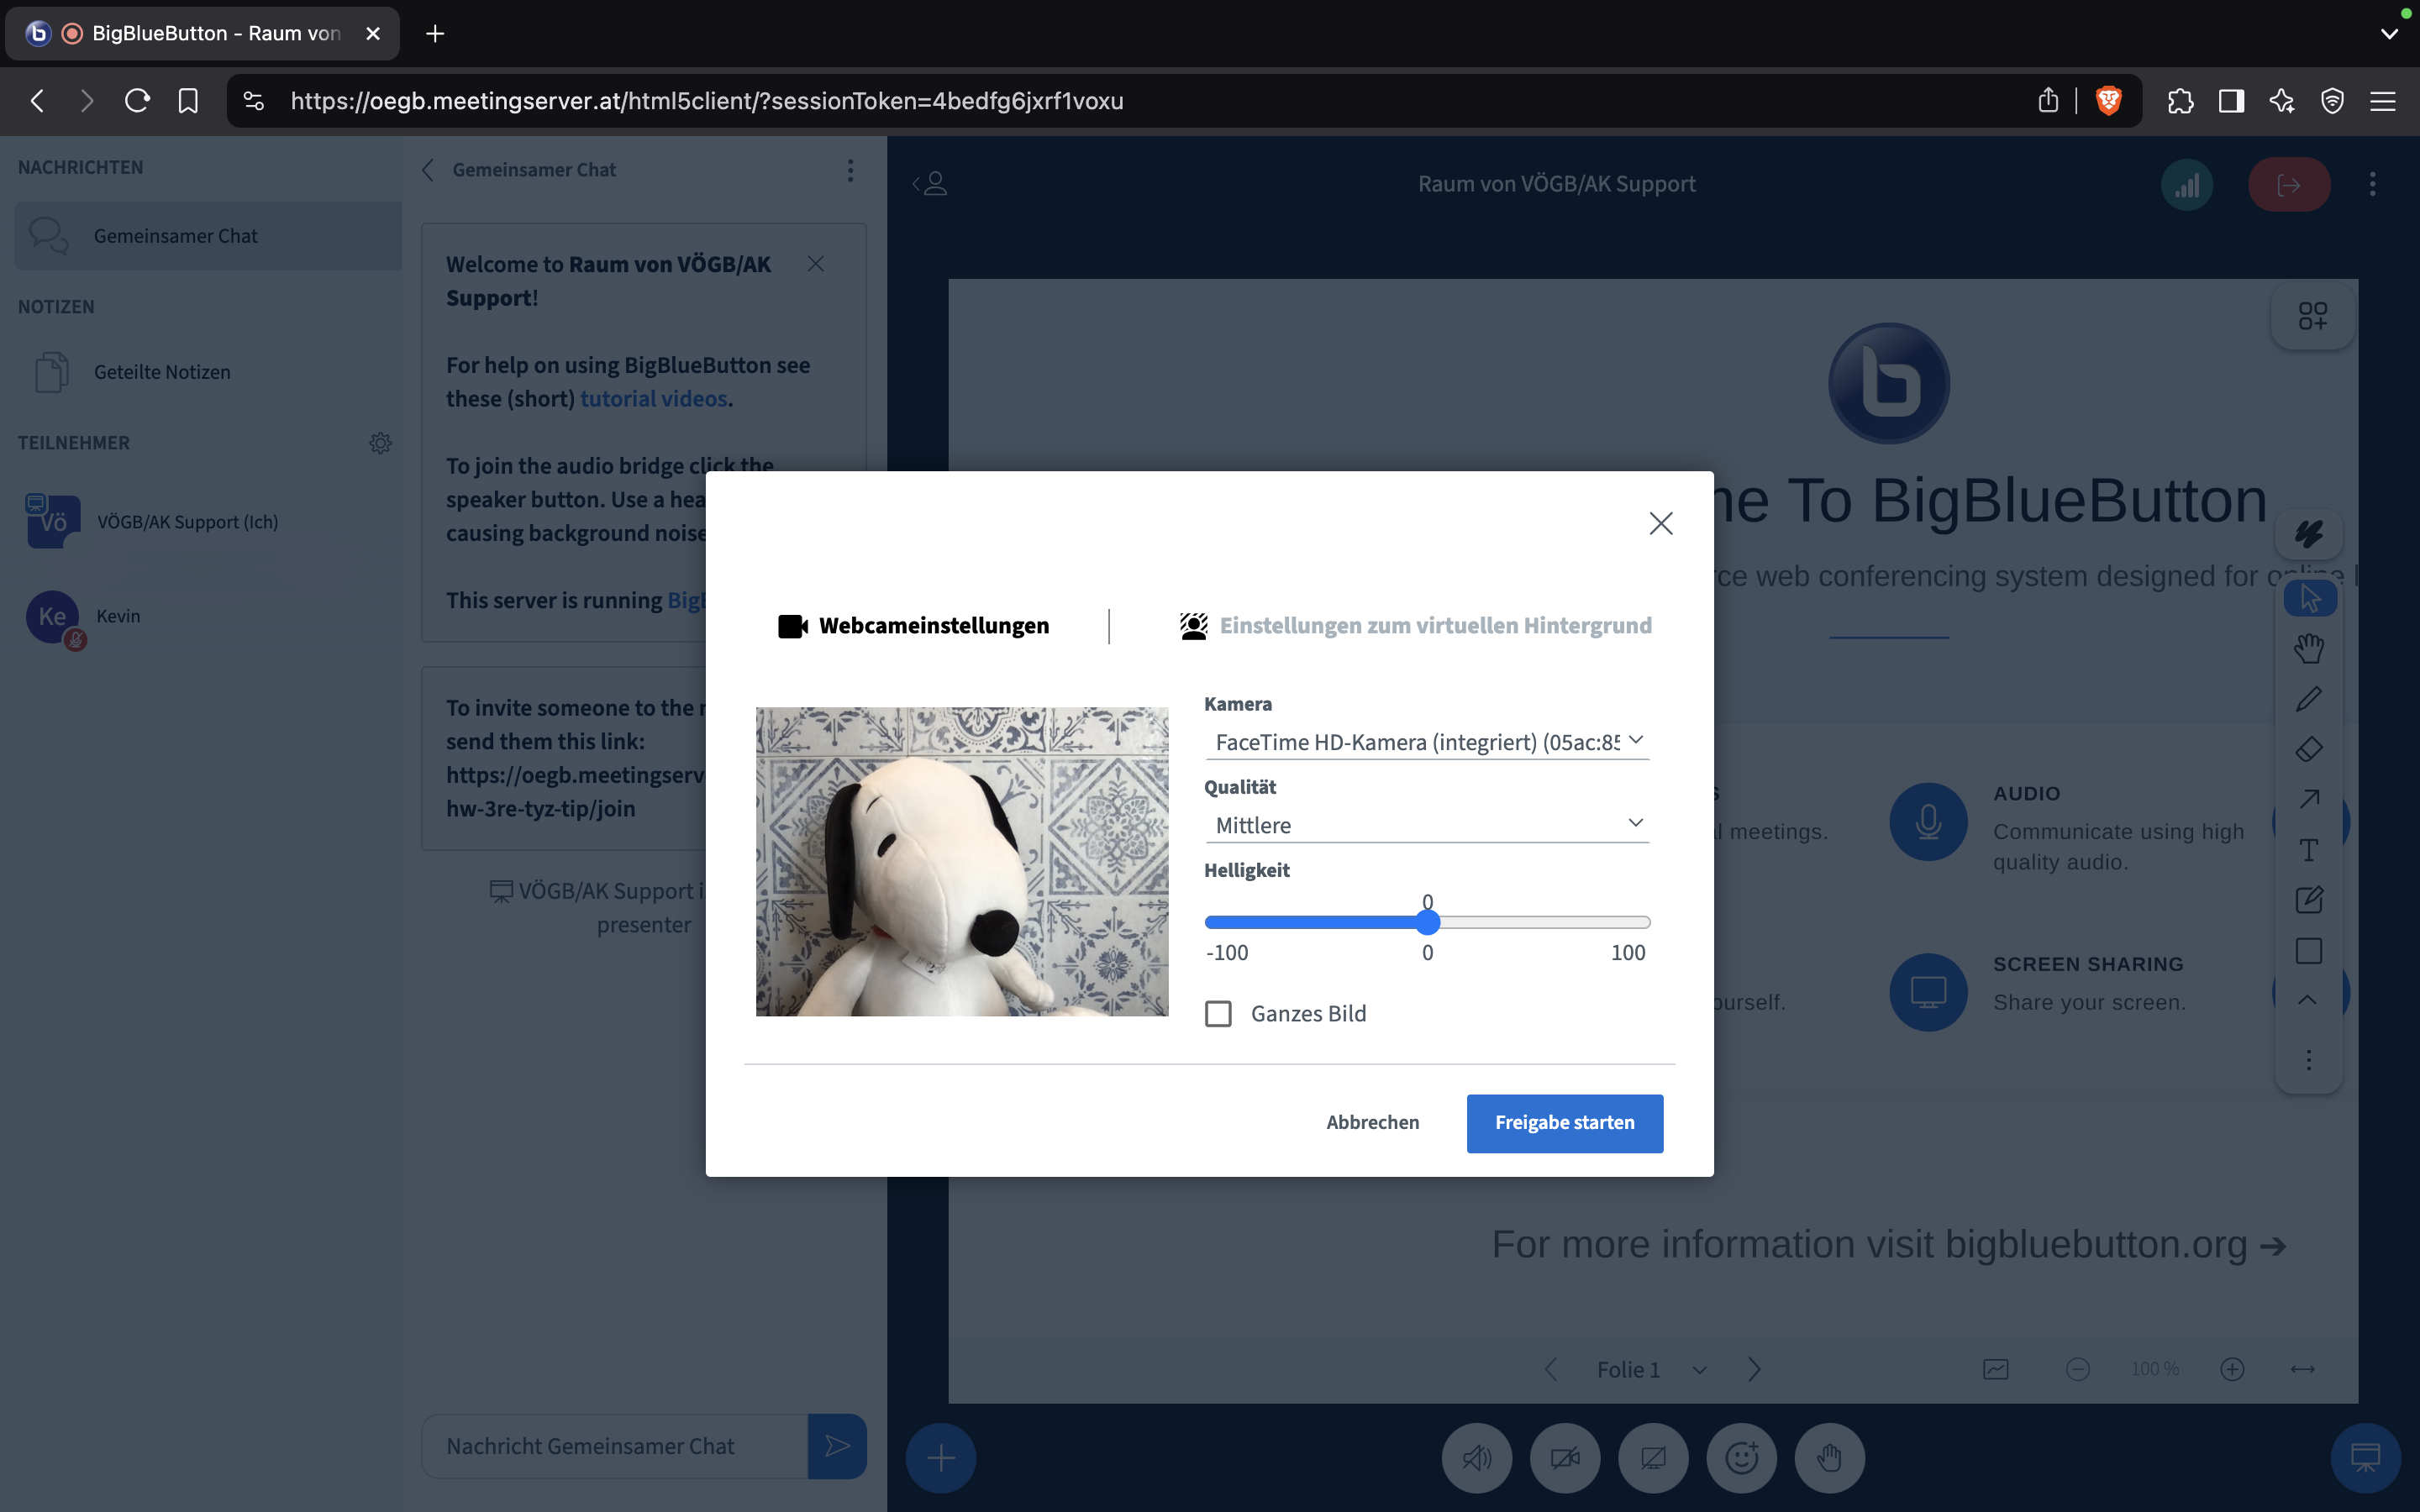Click the Abbrechen button
The image size is (2420, 1512).
coord(1372,1123)
